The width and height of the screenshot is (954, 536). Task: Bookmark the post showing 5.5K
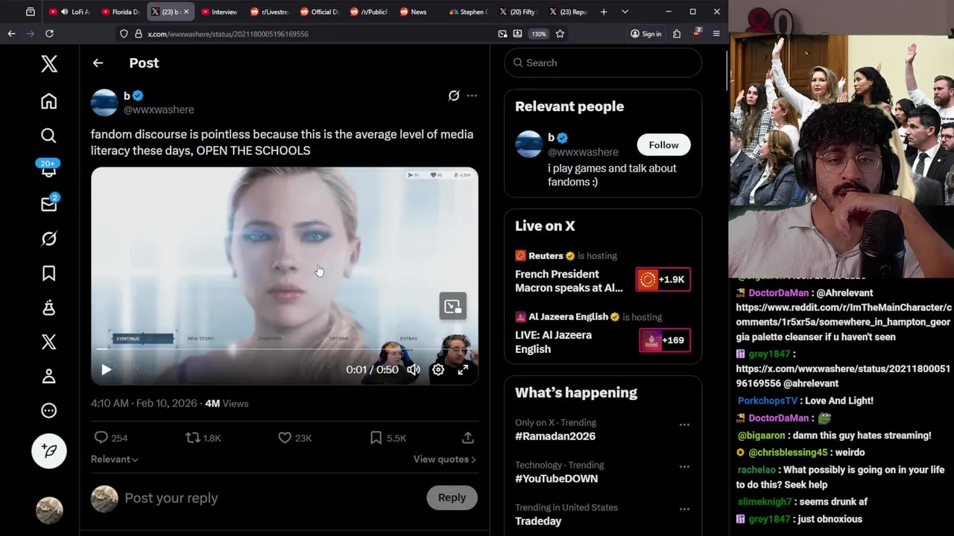tap(388, 438)
